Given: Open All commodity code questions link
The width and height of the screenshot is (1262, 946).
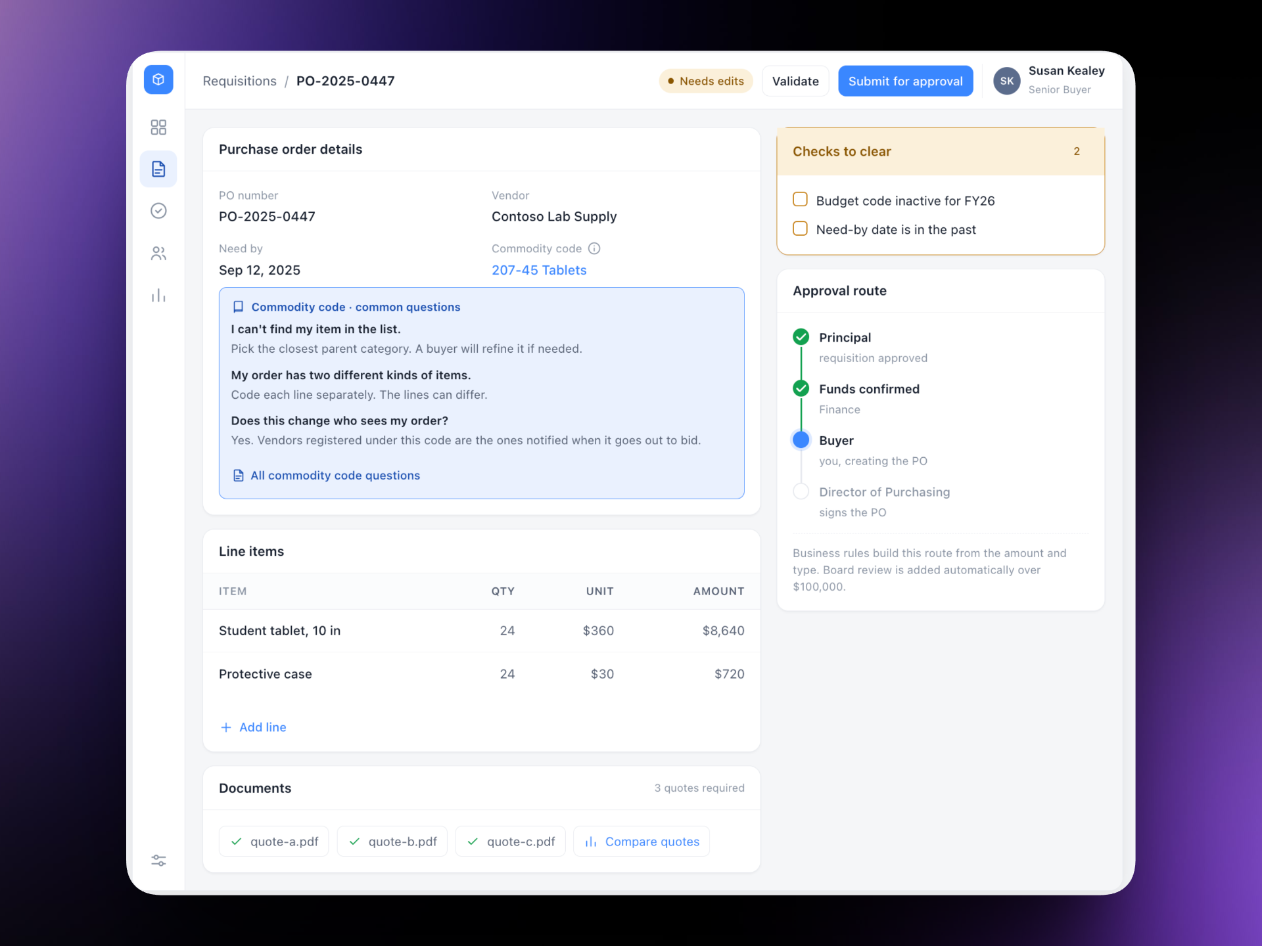Looking at the screenshot, I should point(335,475).
